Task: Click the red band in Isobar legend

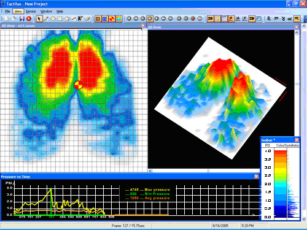Action: pos(280,151)
